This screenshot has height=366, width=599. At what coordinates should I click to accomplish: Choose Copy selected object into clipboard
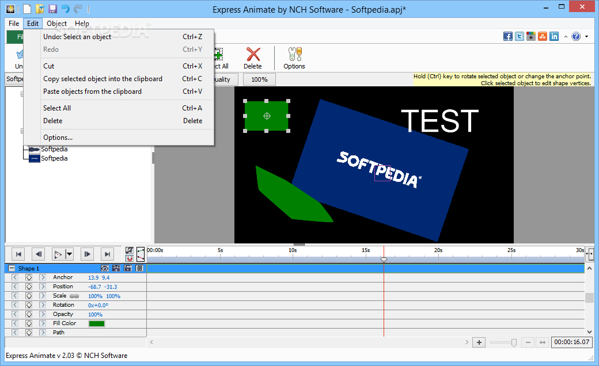tap(119, 79)
